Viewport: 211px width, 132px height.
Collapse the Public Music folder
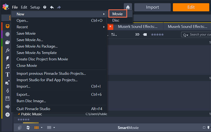[19, 114]
